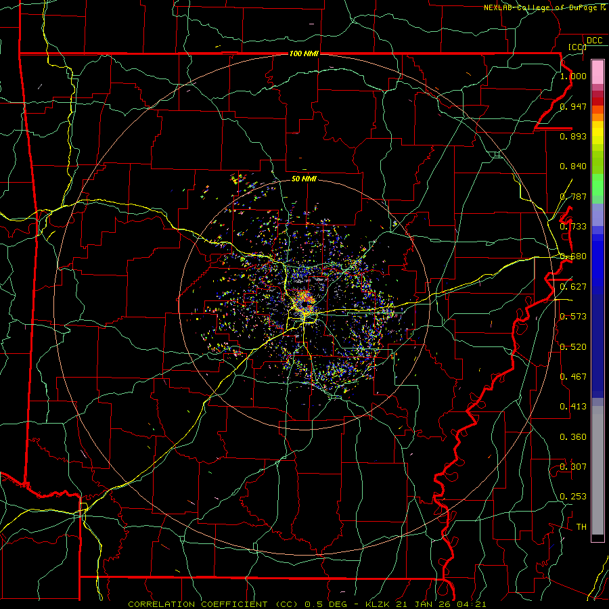Click the 04:21 timestamp in the caption

[472, 604]
